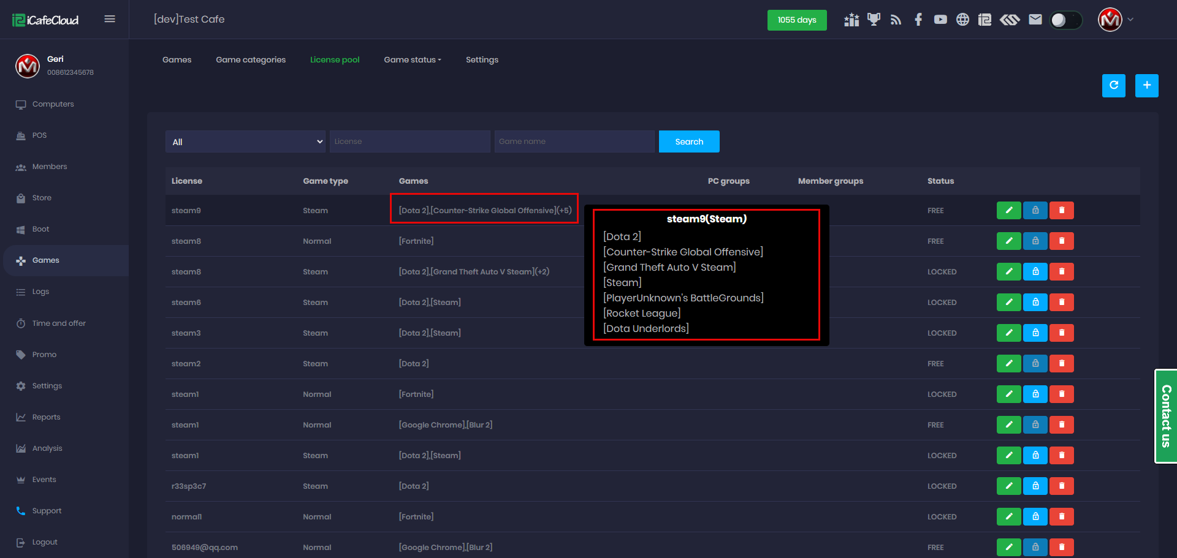1177x558 pixels.
Task: Click the Contact us side button
Action: 1165,416
